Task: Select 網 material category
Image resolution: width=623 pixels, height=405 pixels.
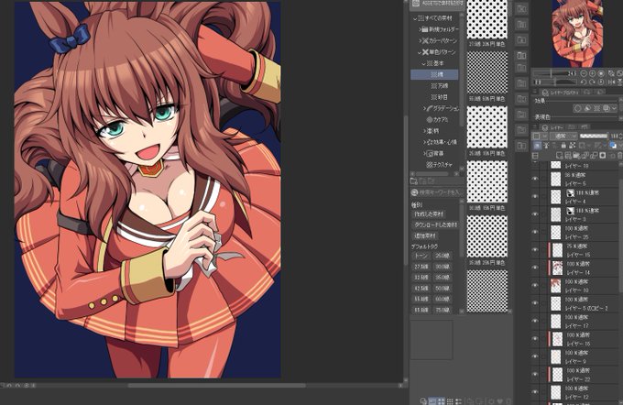Action: pyautogui.click(x=434, y=74)
